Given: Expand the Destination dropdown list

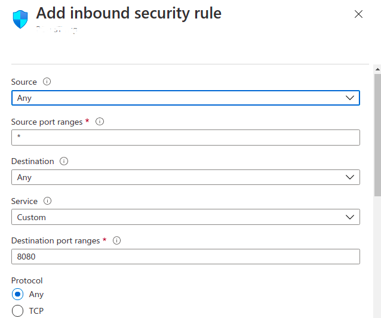Looking at the screenshot, I should point(185,177).
